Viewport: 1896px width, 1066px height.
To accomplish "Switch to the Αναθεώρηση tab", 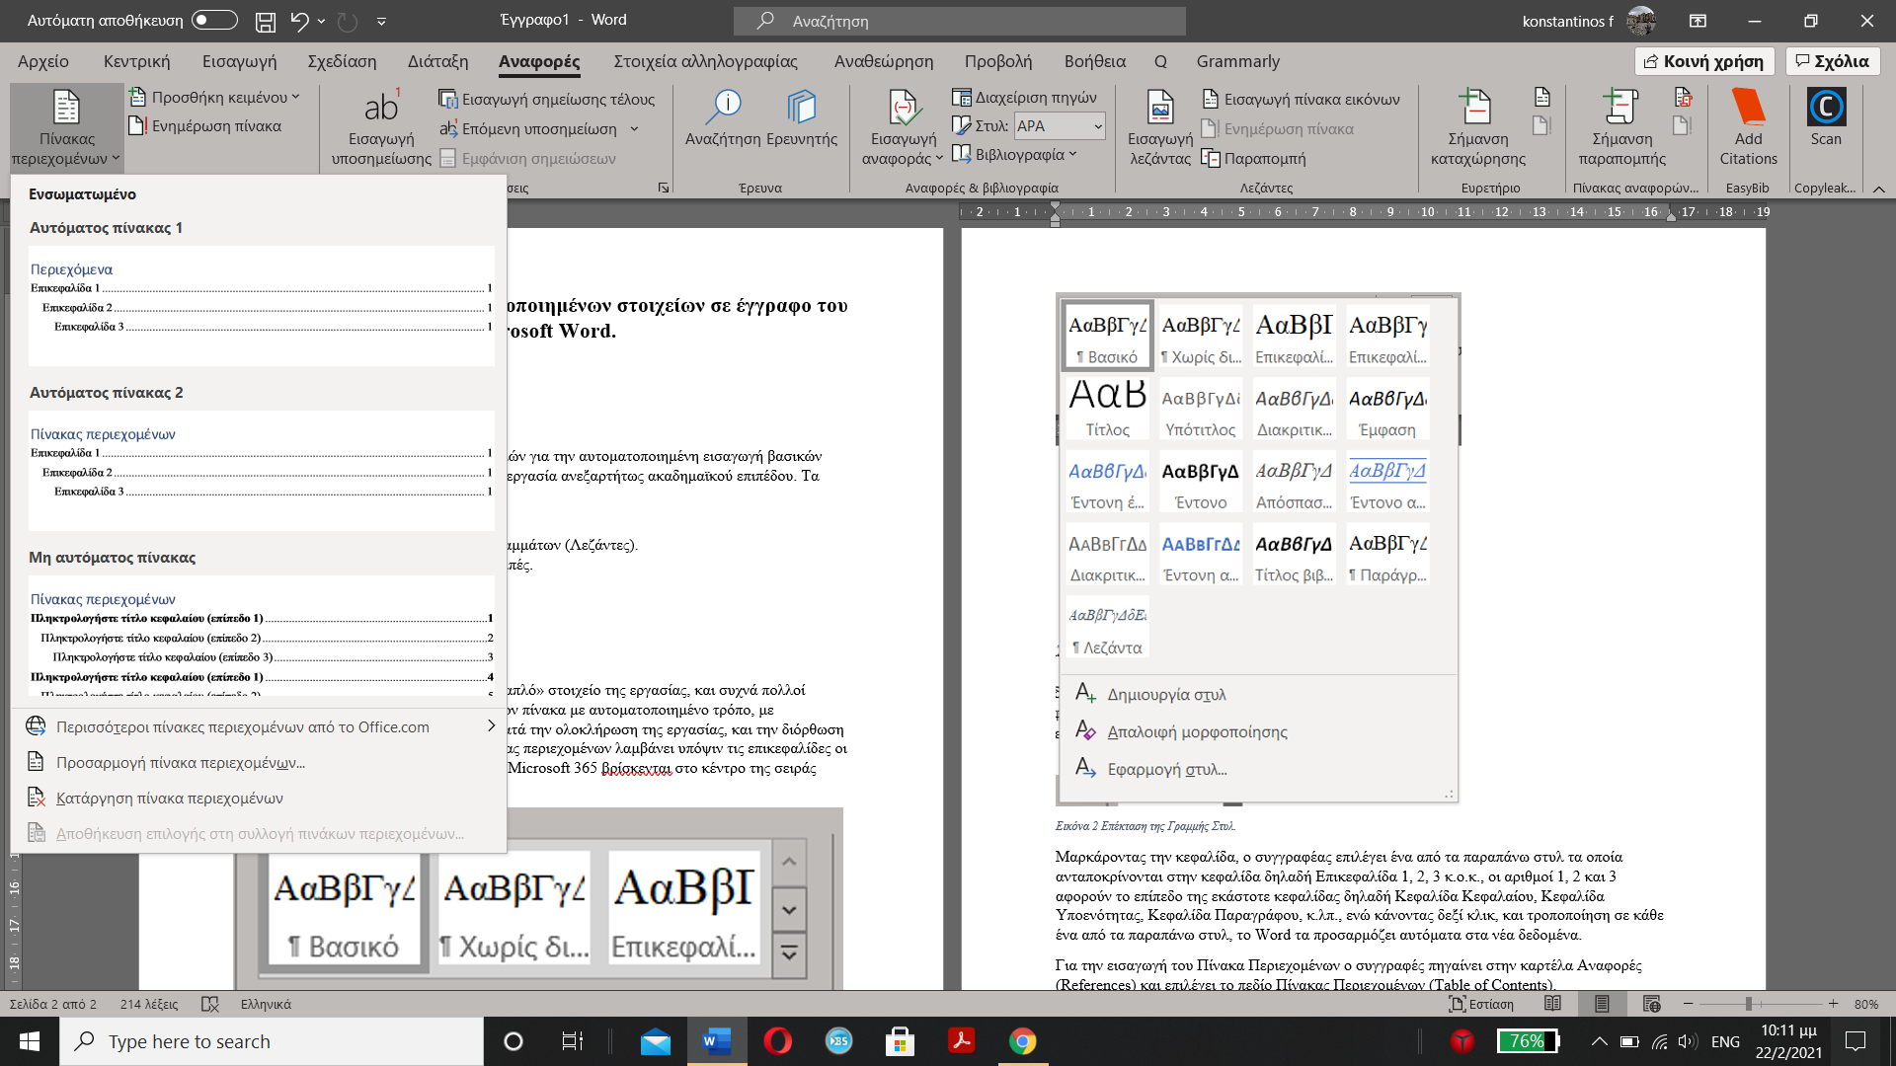I will (883, 61).
